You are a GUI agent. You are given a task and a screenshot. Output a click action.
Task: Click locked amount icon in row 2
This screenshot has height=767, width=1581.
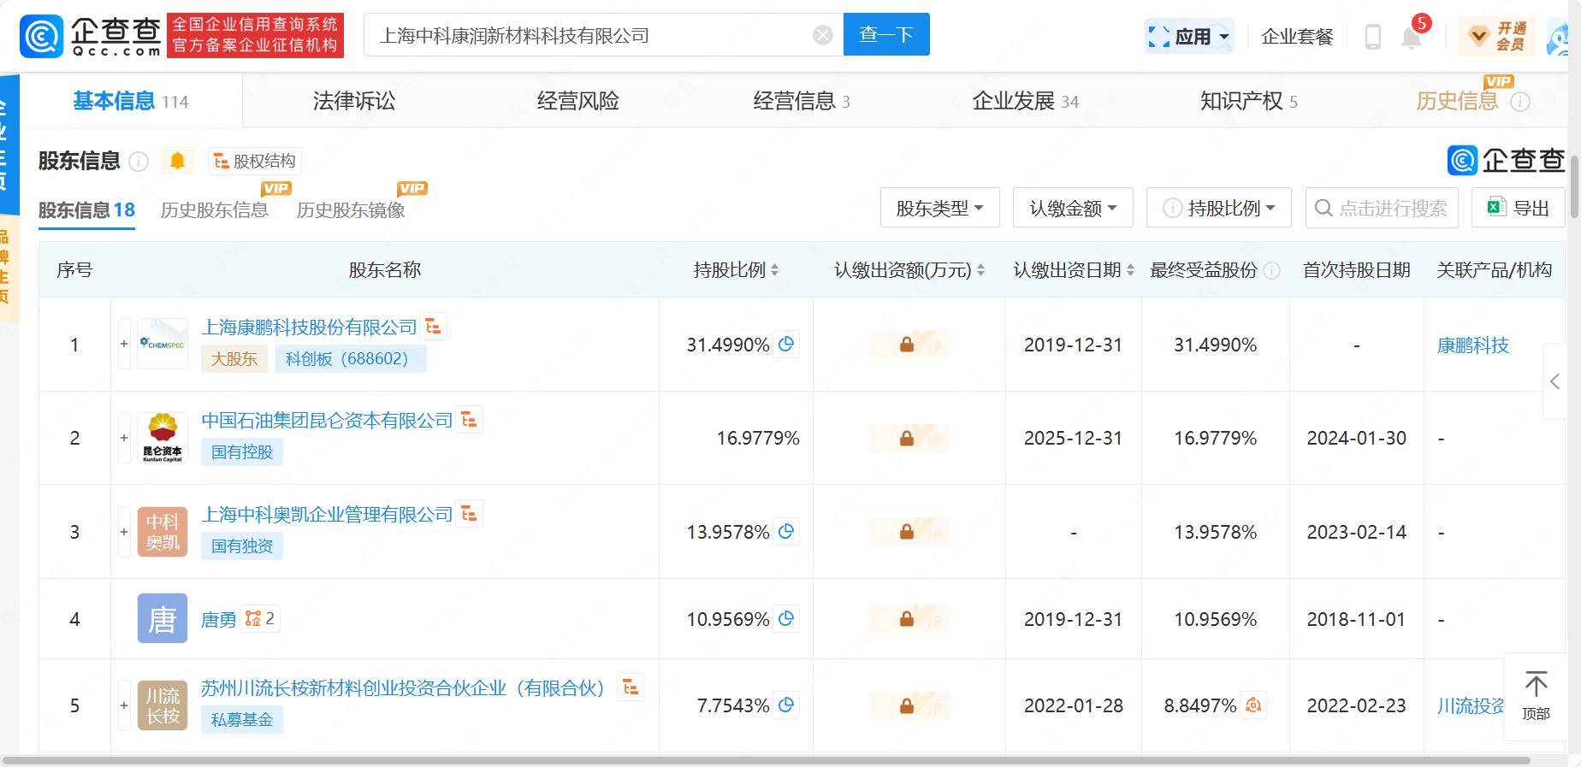pos(907,438)
